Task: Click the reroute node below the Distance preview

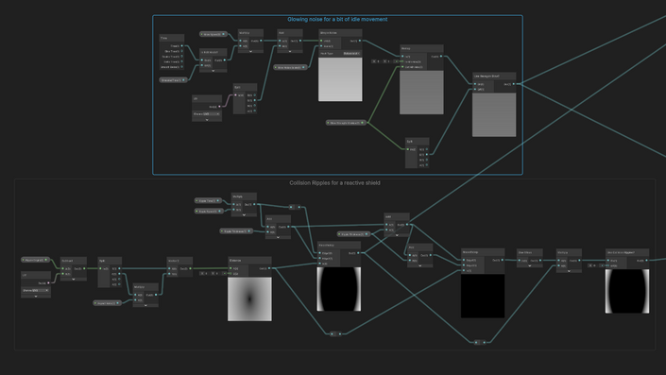Action: point(336,333)
